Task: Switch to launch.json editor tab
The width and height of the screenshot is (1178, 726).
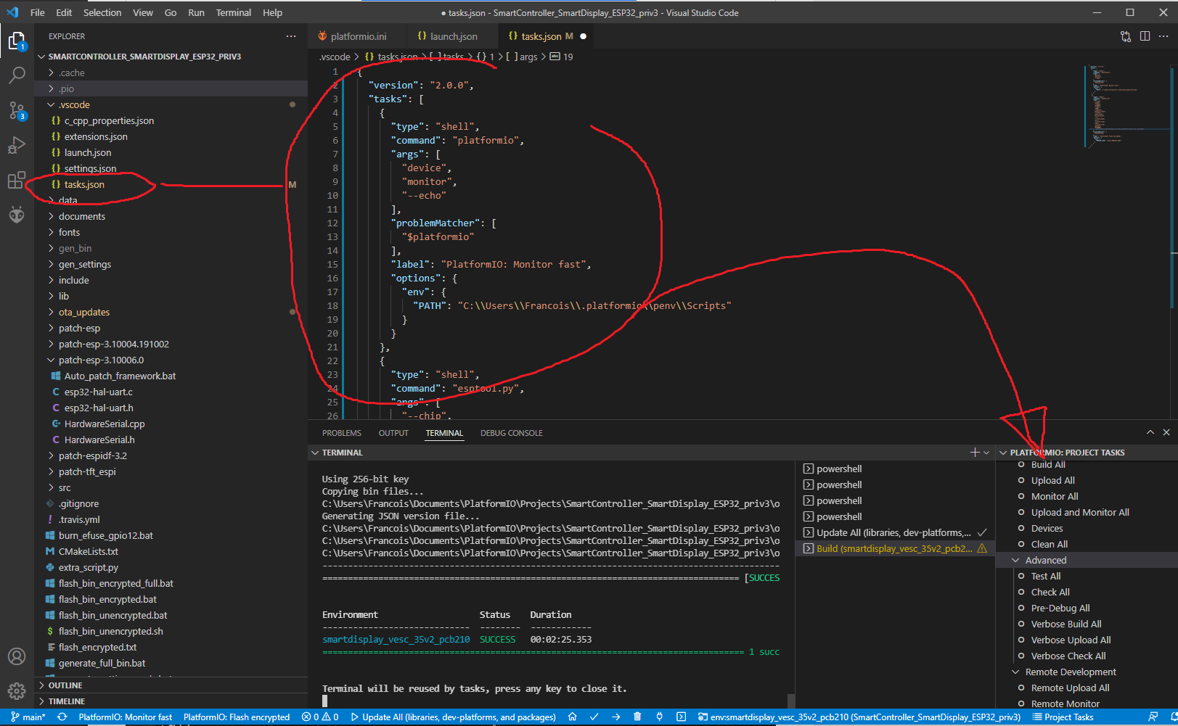Action: (453, 36)
